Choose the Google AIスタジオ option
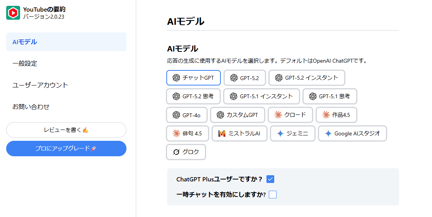This screenshot has height=217, width=432. click(x=352, y=133)
